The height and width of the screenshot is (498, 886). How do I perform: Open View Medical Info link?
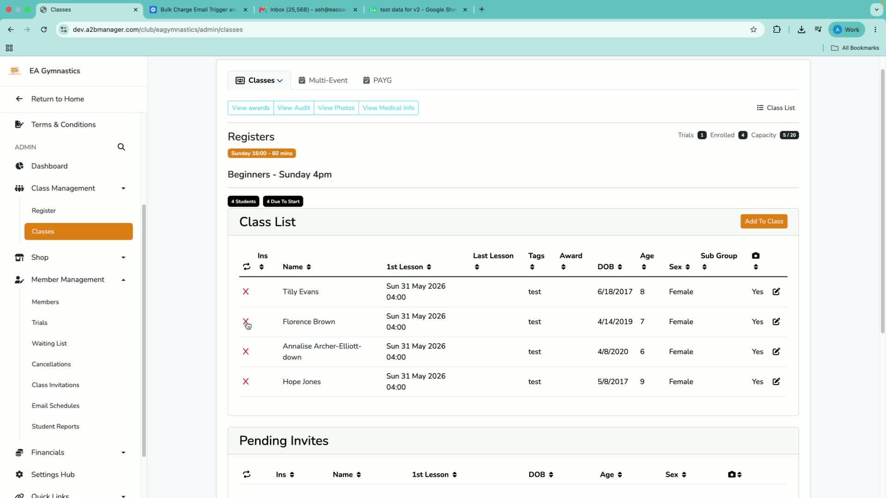(x=388, y=108)
